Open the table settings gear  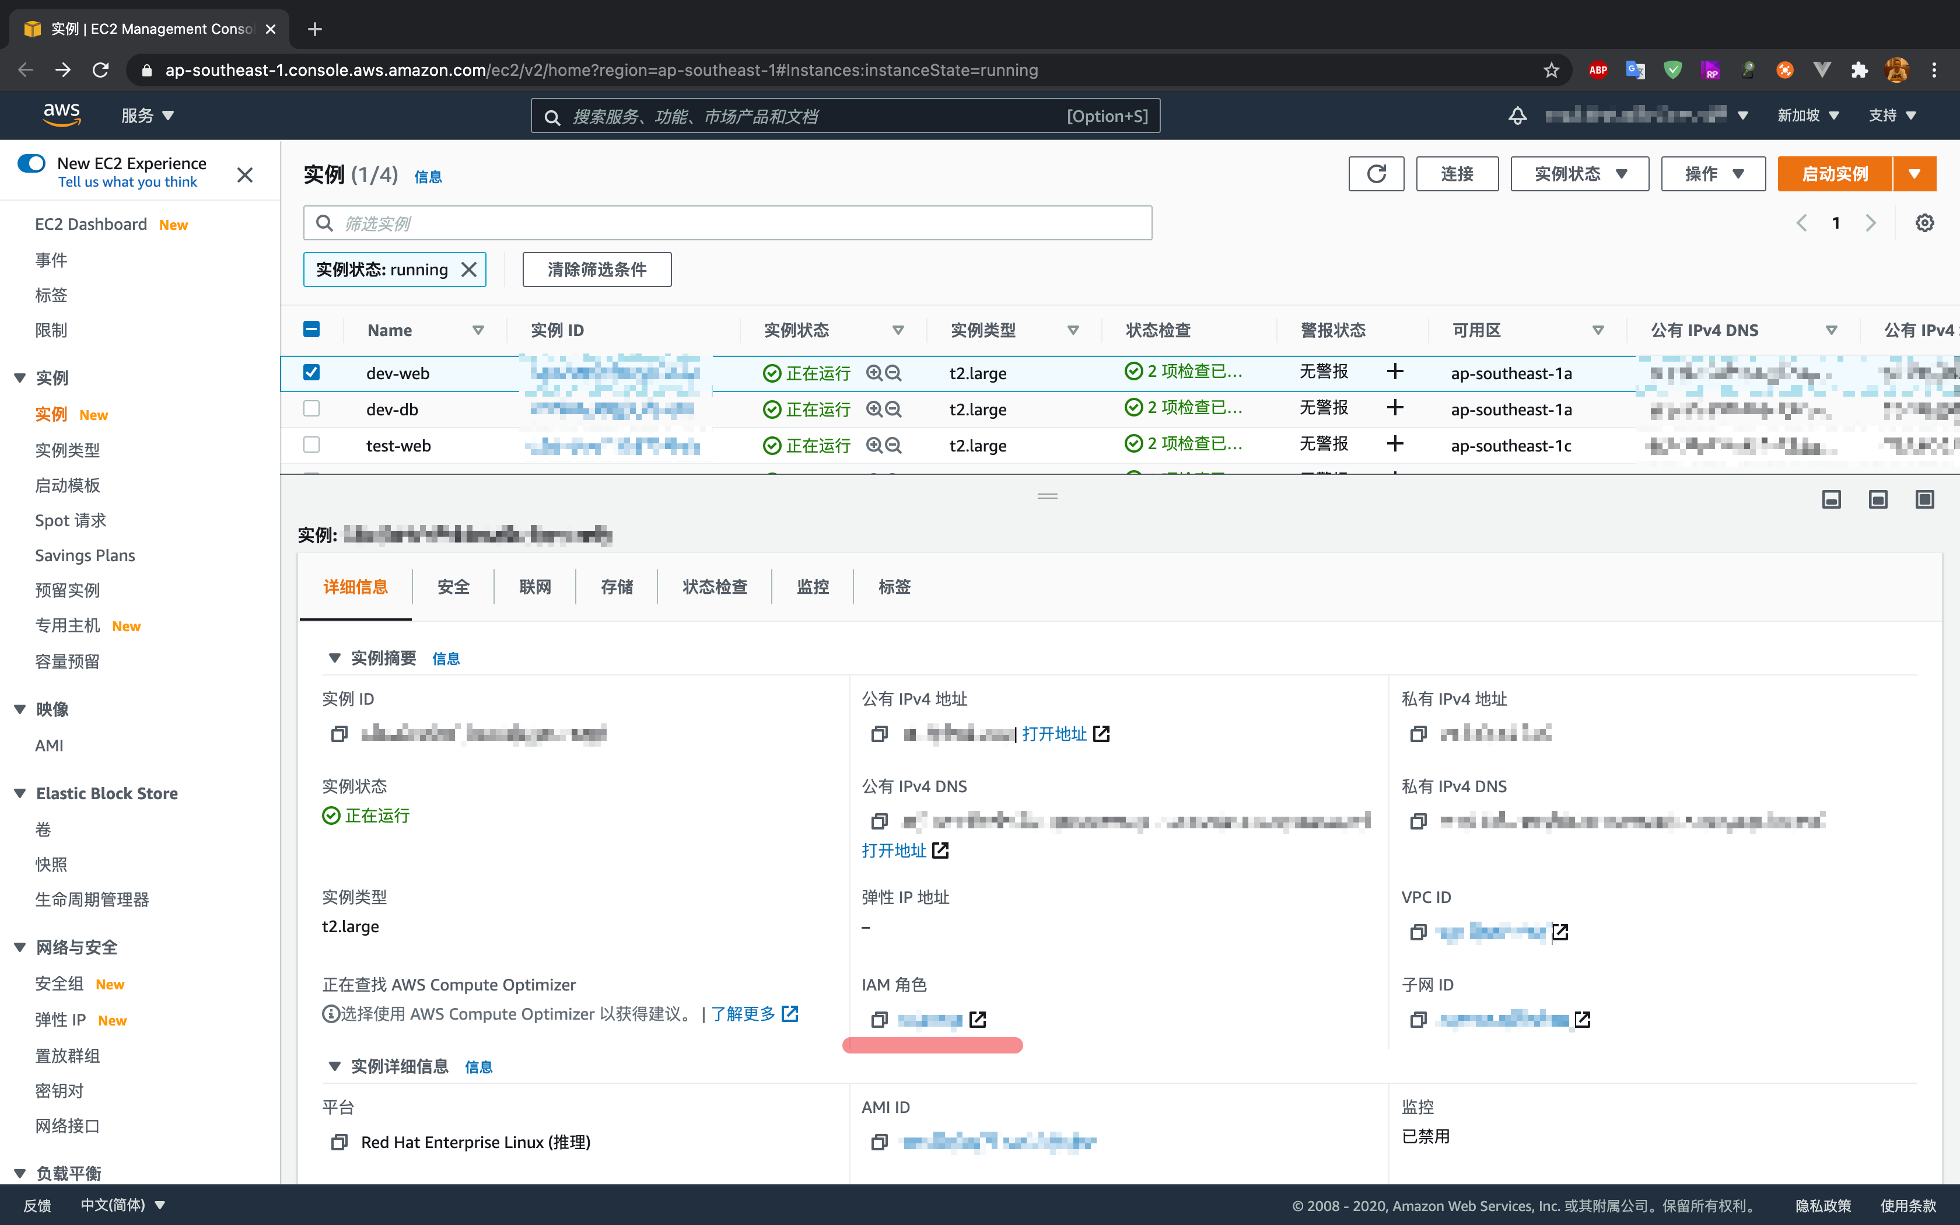point(1924,222)
